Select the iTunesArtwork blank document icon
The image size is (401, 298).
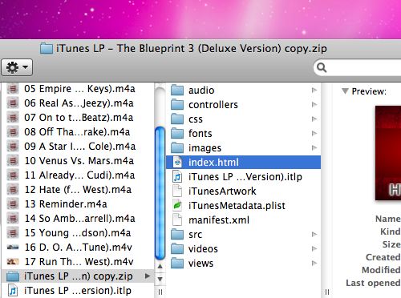click(177, 191)
